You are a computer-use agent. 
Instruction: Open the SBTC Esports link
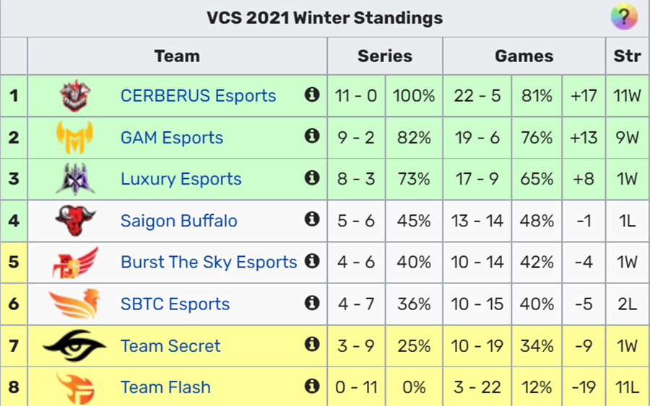[175, 304]
